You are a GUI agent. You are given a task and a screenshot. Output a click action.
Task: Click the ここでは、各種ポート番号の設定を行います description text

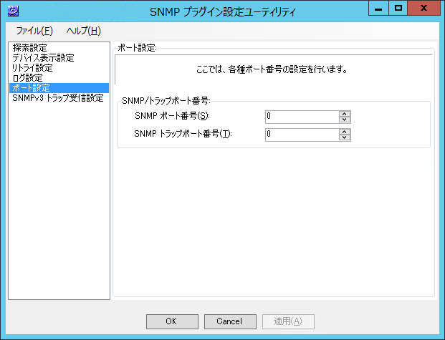coord(272,69)
